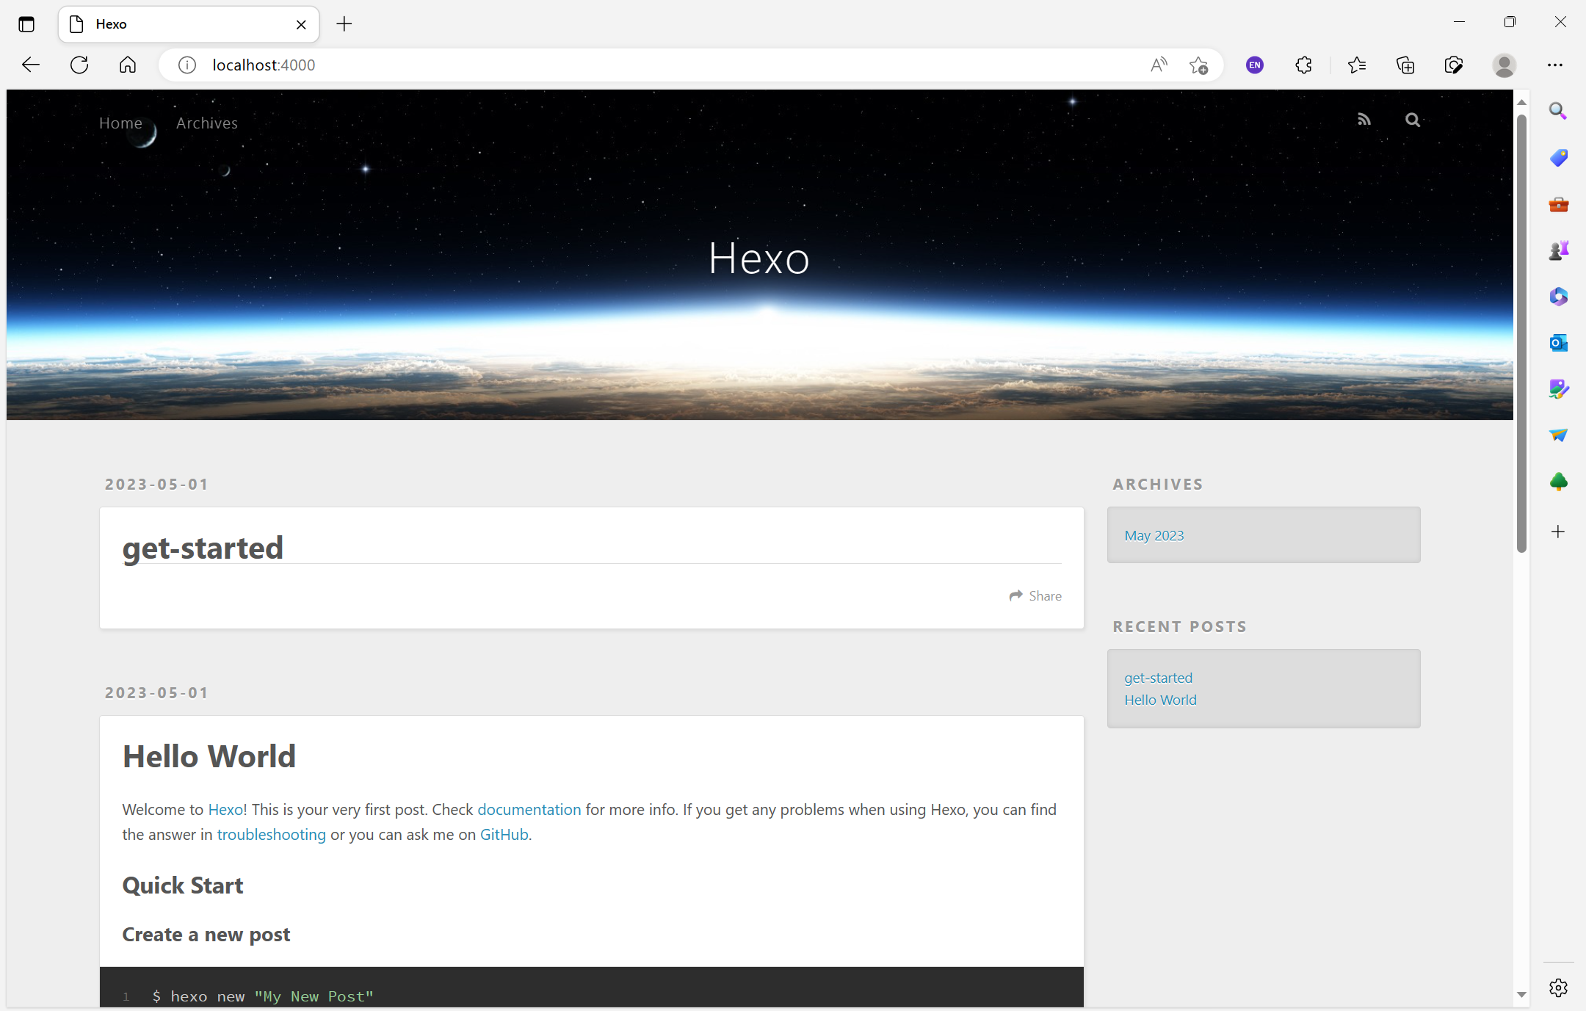This screenshot has width=1586, height=1011.
Task: Open the blog search magnifier icon
Action: (x=1412, y=120)
